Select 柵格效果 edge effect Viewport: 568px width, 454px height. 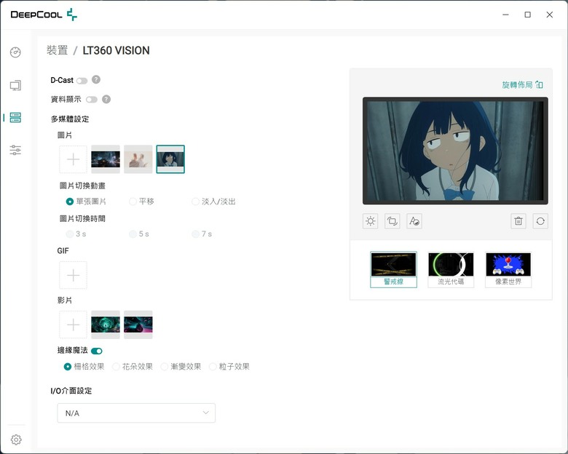tap(84, 367)
